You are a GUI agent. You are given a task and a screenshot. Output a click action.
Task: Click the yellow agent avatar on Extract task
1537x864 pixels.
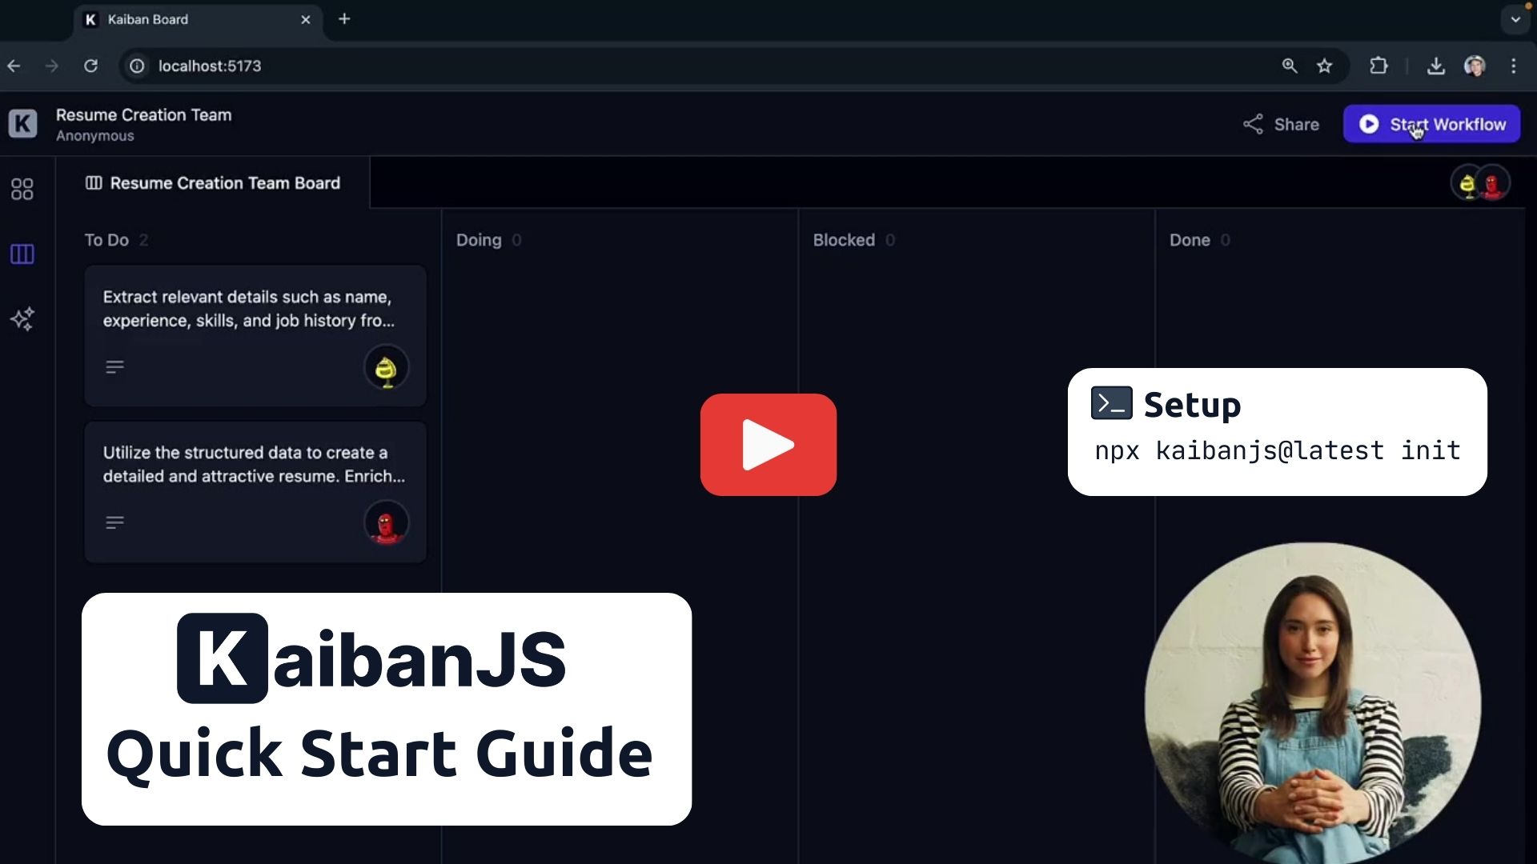386,368
